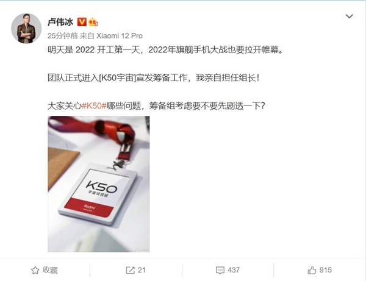Click the first line of post text
The height and width of the screenshot is (281, 366).
pyautogui.click(x=165, y=49)
